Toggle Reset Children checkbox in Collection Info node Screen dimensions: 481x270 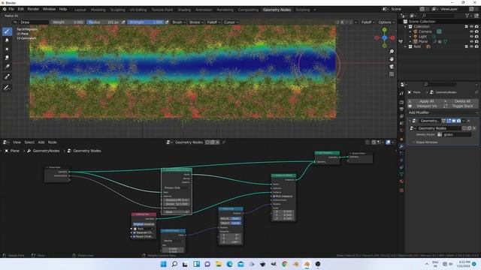pos(135,237)
